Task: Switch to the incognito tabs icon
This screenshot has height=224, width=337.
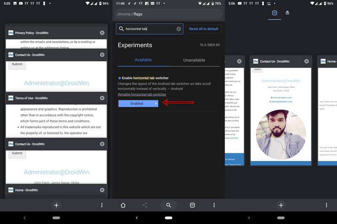Action: (287, 13)
